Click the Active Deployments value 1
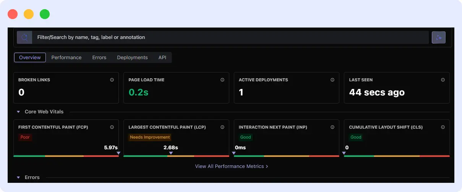The height and width of the screenshot is (192, 462). coord(241,92)
